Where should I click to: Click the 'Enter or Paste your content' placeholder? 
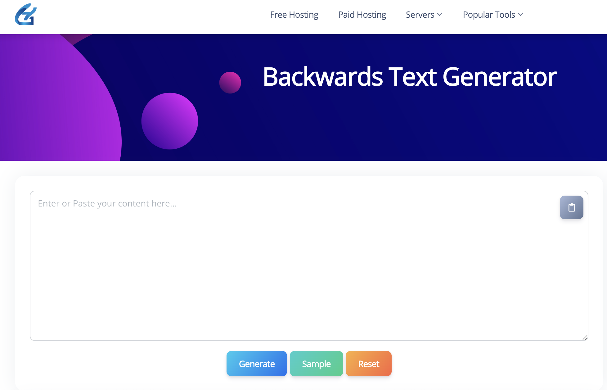pyautogui.click(x=107, y=203)
